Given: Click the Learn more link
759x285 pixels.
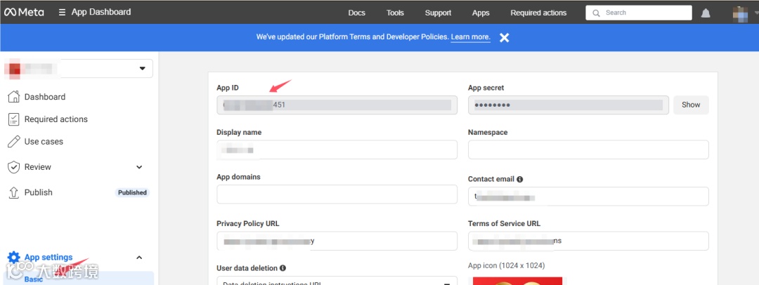Looking at the screenshot, I should 470,37.
